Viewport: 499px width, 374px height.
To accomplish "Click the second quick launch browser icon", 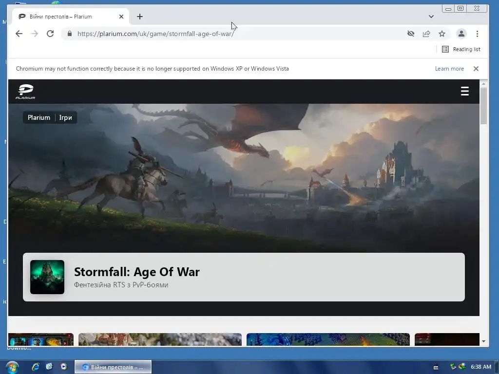I will (x=49, y=367).
